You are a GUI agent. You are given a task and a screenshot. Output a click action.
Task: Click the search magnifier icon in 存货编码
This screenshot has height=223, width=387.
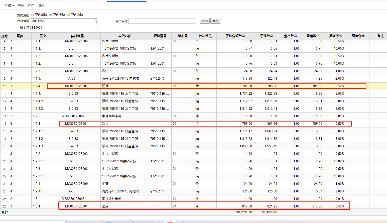95,21
